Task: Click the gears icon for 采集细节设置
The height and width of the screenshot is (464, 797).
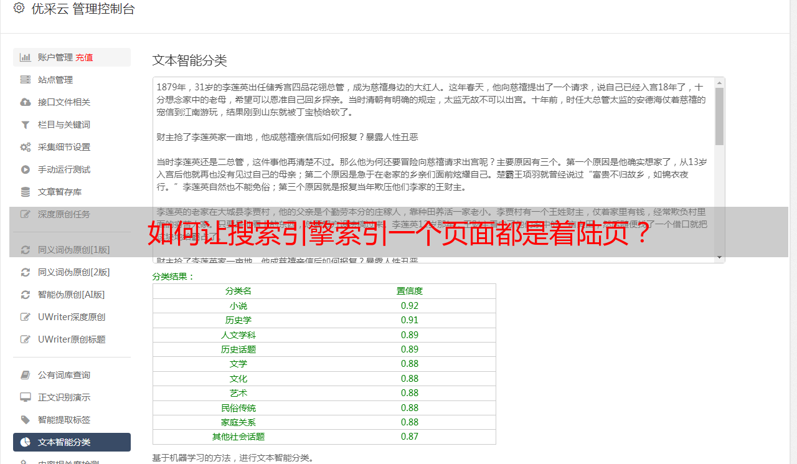Action: [x=26, y=147]
